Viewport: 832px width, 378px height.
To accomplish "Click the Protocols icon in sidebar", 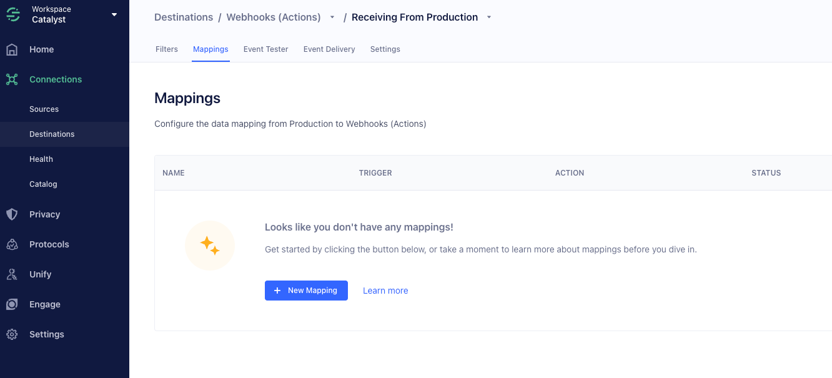I will point(12,244).
